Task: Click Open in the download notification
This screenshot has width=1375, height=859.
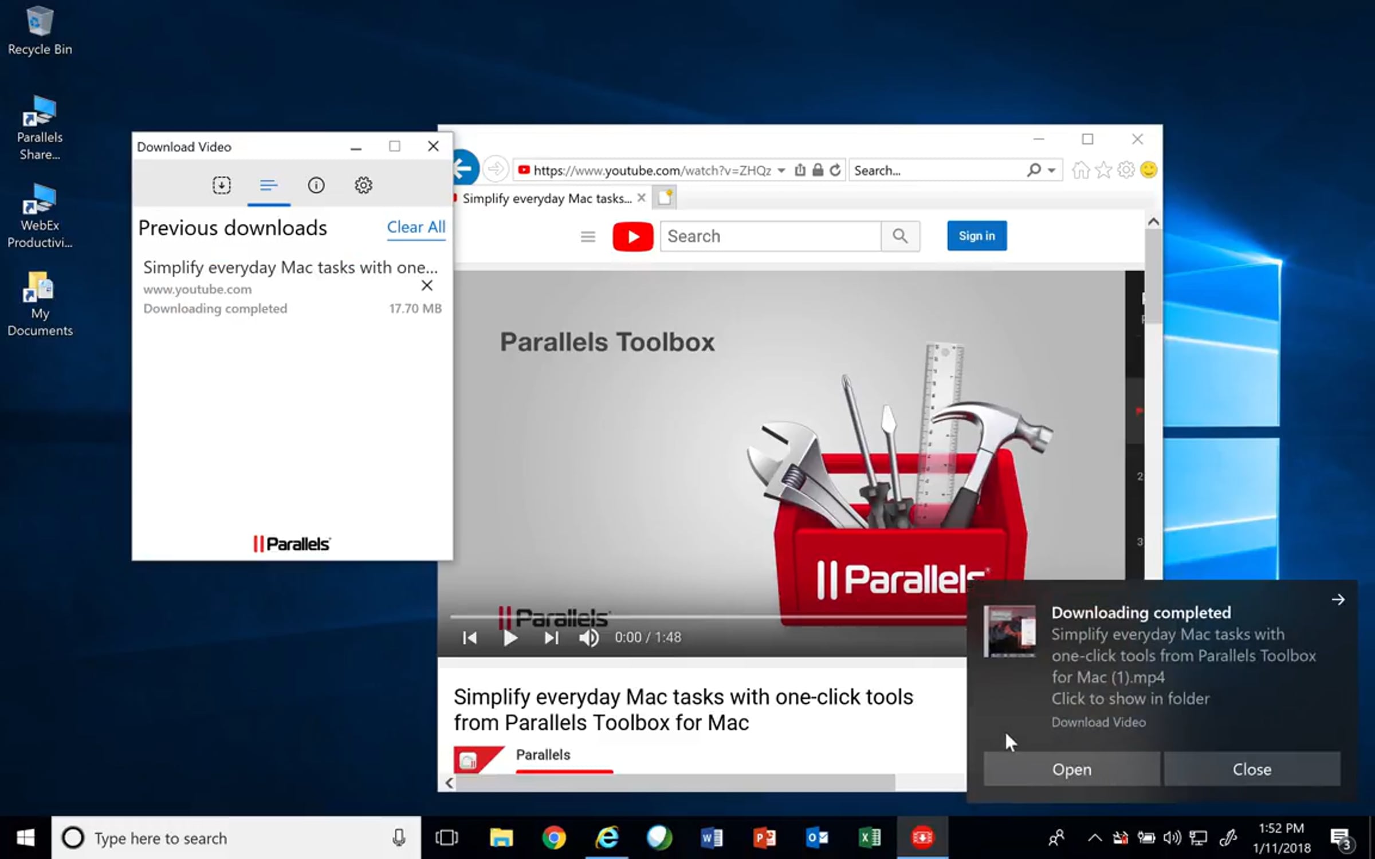Action: coord(1071,769)
